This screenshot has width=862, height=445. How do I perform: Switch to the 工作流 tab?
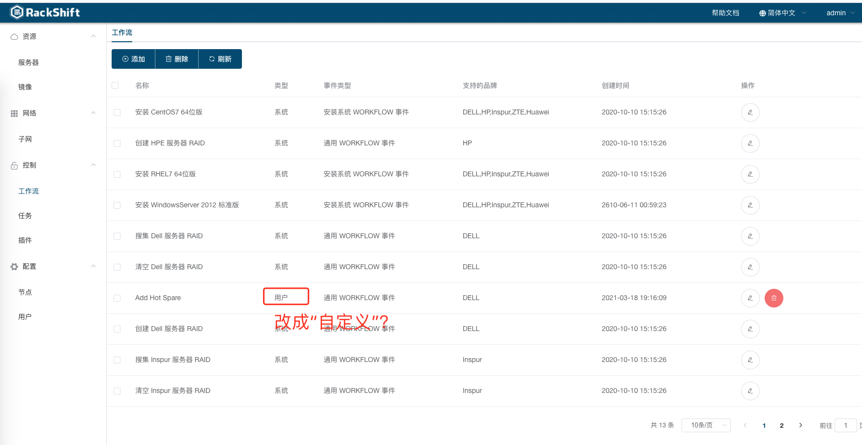pos(122,32)
